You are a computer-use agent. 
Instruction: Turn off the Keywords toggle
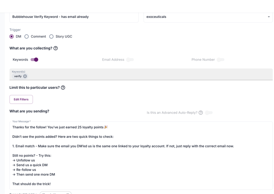(34, 60)
